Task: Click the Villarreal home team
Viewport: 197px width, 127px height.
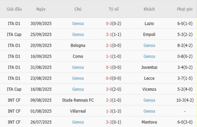Action: (x=78, y=111)
